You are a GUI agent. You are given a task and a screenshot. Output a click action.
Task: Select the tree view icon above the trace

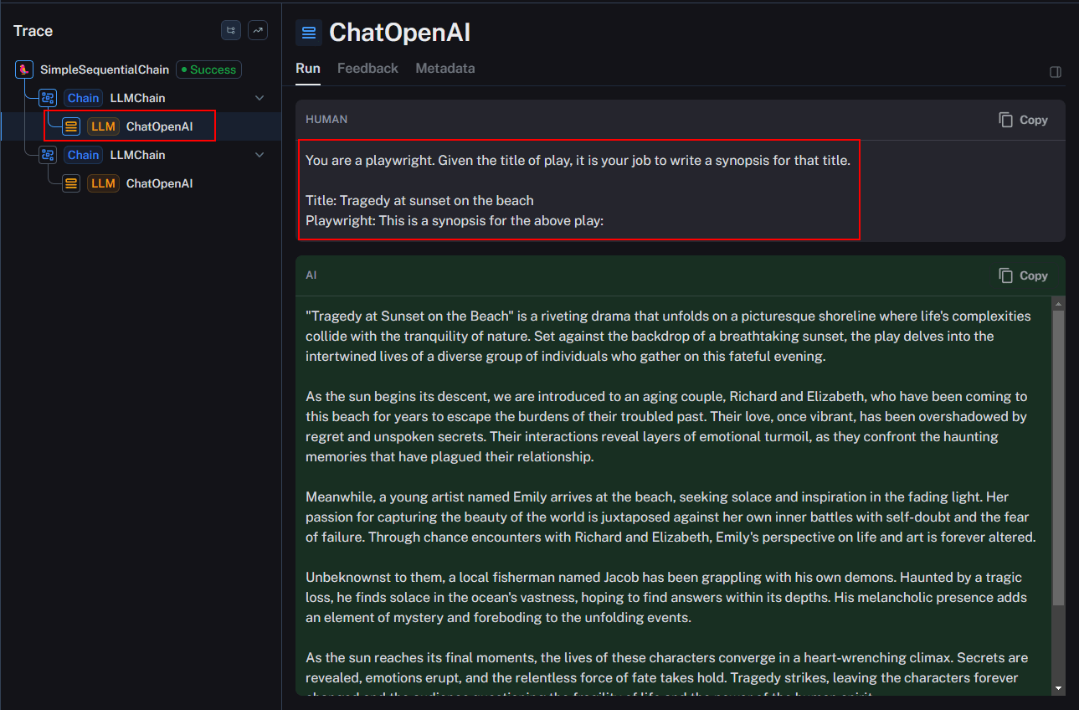pyautogui.click(x=230, y=30)
